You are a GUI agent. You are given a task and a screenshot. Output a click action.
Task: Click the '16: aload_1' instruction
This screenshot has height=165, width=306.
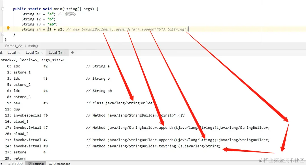[x=17, y=122]
